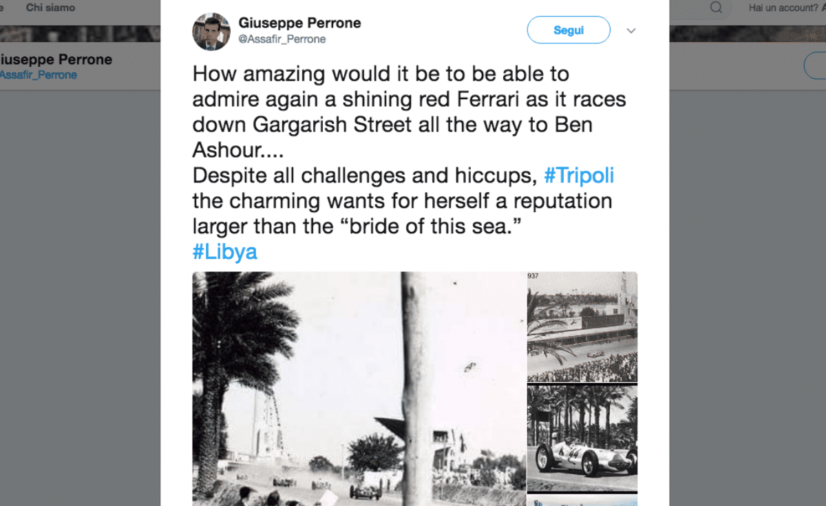The width and height of the screenshot is (826, 506).
Task: Open Giuseppe Perrone's avatar in the tweet
Action: click(x=211, y=32)
